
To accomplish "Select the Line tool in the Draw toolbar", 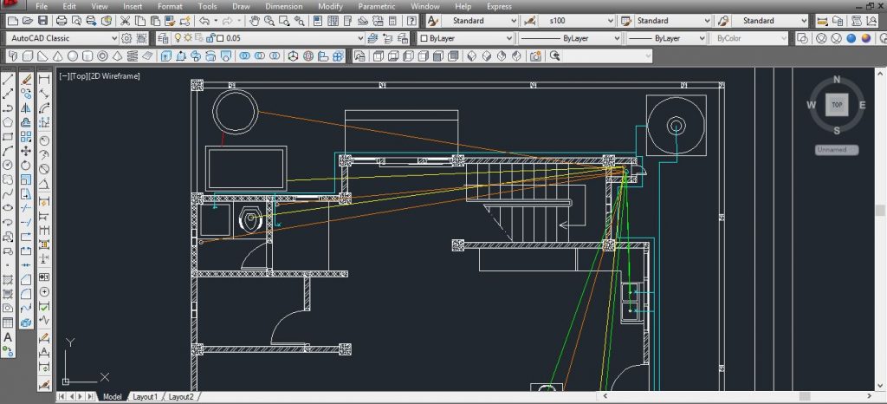I will pos(8,79).
